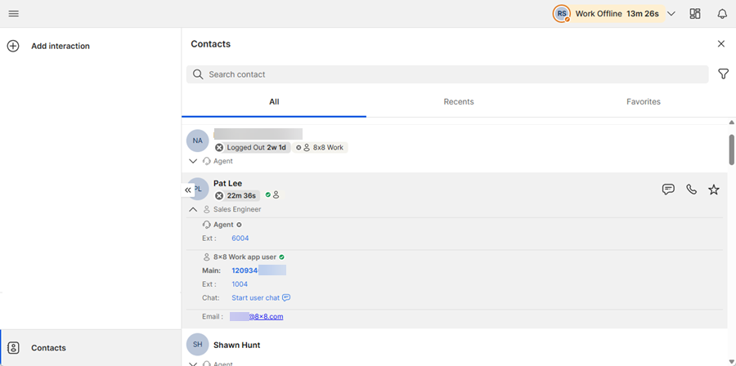Viewport: 736px width, 366px height.
Task: Open the hamburger navigation menu
Action: [x=14, y=14]
